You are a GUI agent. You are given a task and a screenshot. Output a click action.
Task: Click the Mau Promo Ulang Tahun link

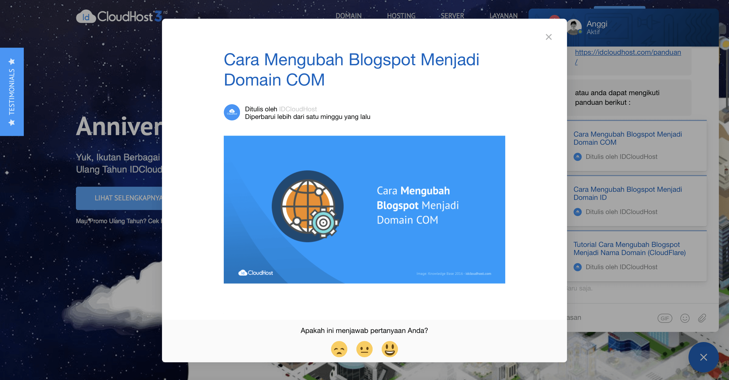[x=119, y=221]
